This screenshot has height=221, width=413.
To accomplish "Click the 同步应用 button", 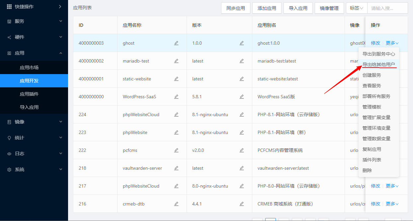I will tap(235, 8).
